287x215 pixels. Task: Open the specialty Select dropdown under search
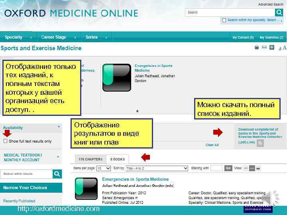(274, 20)
